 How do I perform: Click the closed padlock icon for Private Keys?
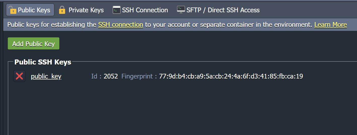click(62, 10)
